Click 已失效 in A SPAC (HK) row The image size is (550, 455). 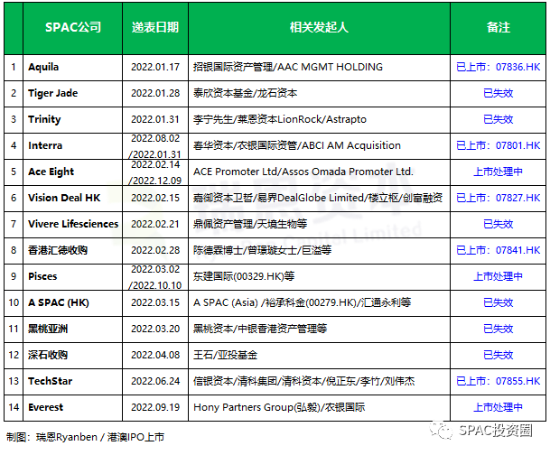tap(499, 302)
